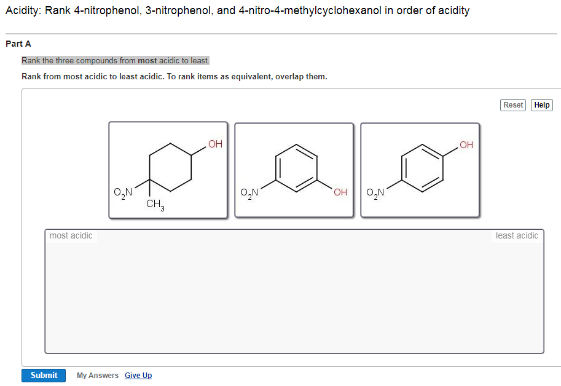561x386 pixels.
Task: Click the least acidic label in ranking area
Action: (517, 235)
